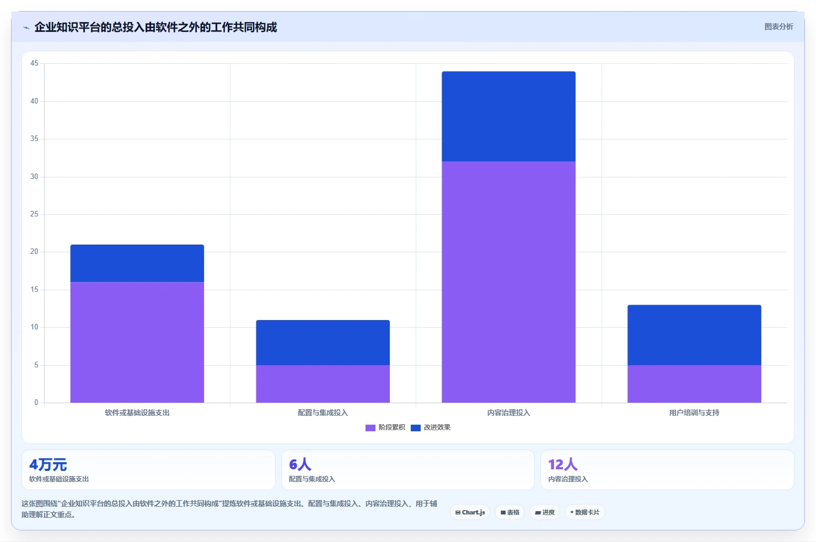Click the 进度 tag pill
This screenshot has width=816, height=542.
coord(545,512)
